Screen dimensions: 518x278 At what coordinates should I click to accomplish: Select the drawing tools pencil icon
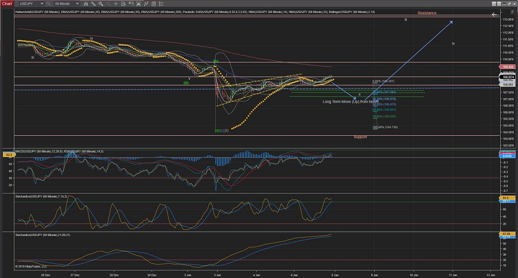point(94,3)
